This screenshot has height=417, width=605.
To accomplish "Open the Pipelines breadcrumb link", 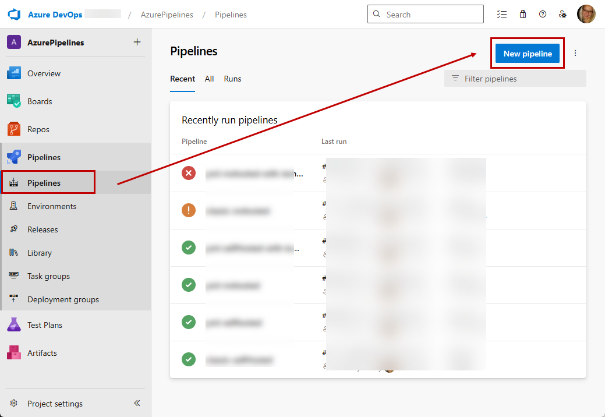I will tap(231, 15).
